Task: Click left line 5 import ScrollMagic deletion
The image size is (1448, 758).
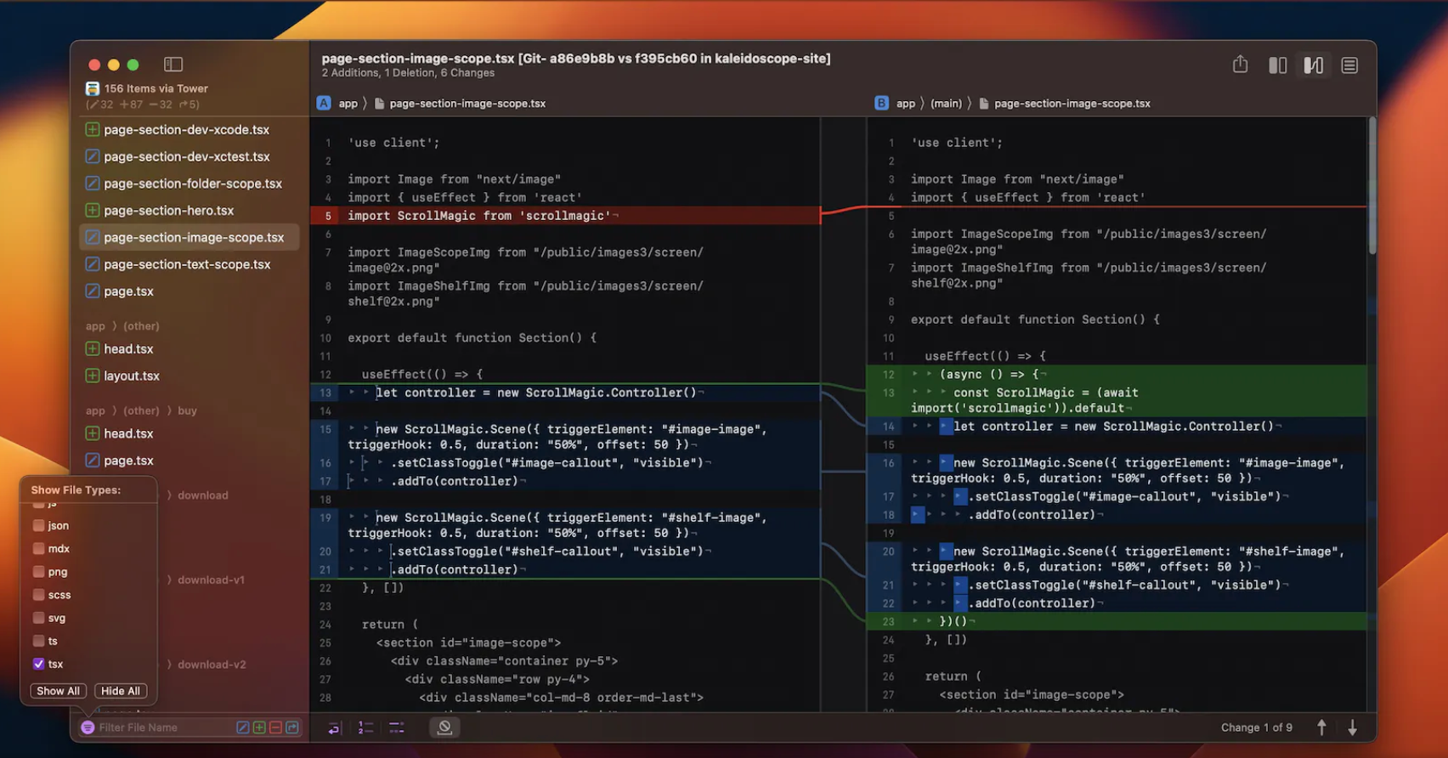Action: click(565, 216)
